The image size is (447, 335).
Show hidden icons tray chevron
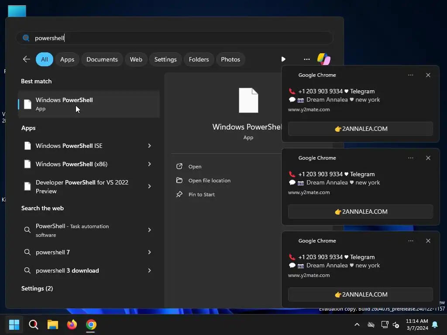click(x=357, y=325)
